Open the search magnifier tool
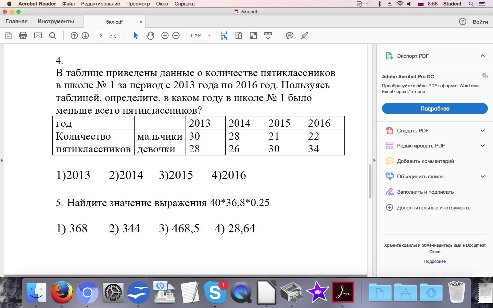 coord(52,36)
